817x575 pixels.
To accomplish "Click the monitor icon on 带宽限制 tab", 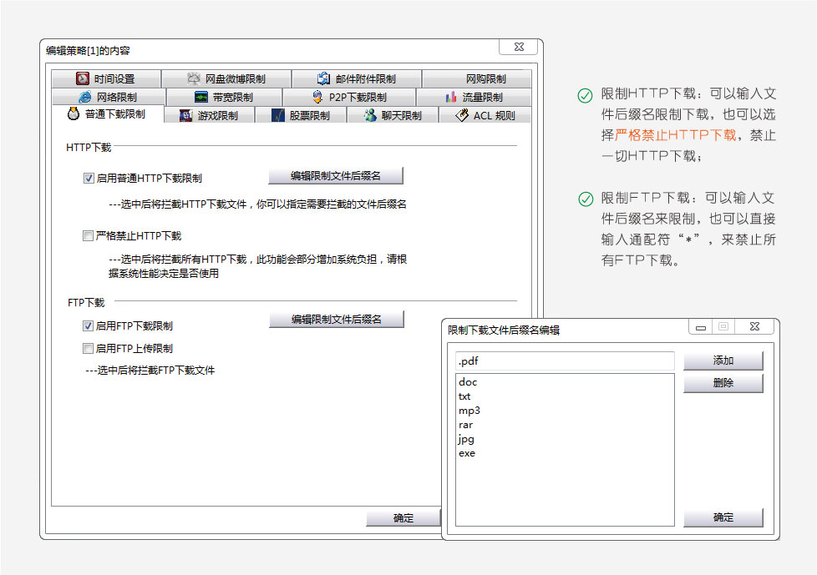I will point(201,98).
